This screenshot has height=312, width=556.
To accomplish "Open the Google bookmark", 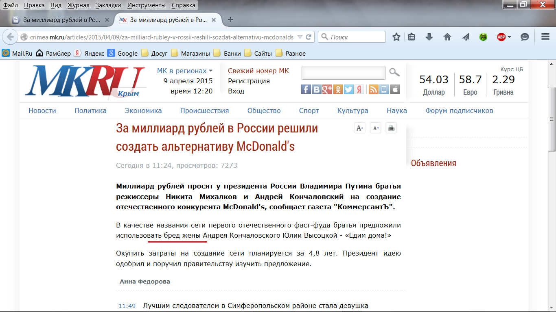I will (123, 53).
